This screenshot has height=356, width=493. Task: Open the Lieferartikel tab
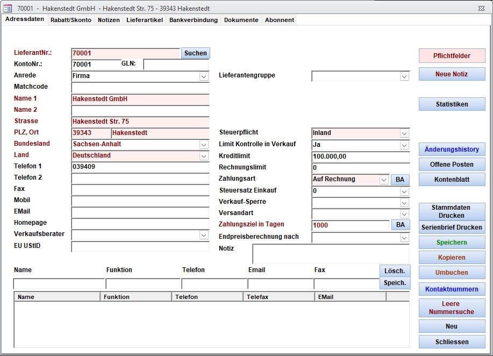pyautogui.click(x=145, y=20)
